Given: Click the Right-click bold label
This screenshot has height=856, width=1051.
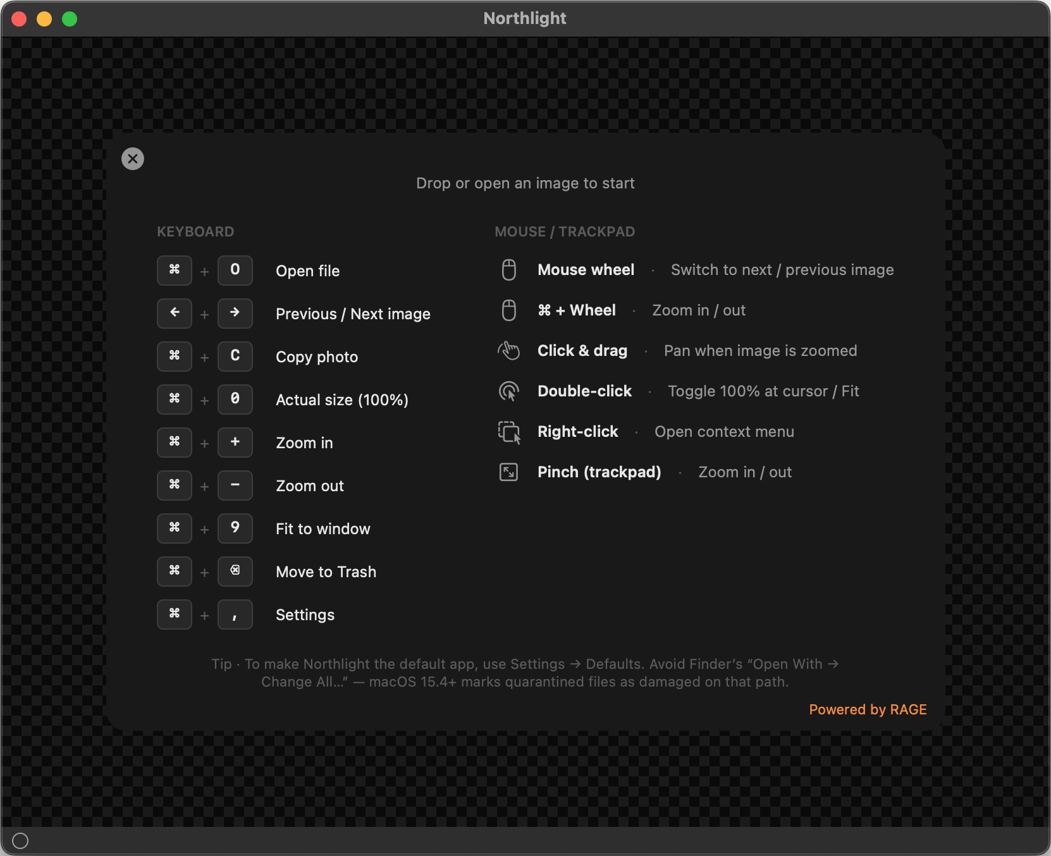Looking at the screenshot, I should pos(578,432).
